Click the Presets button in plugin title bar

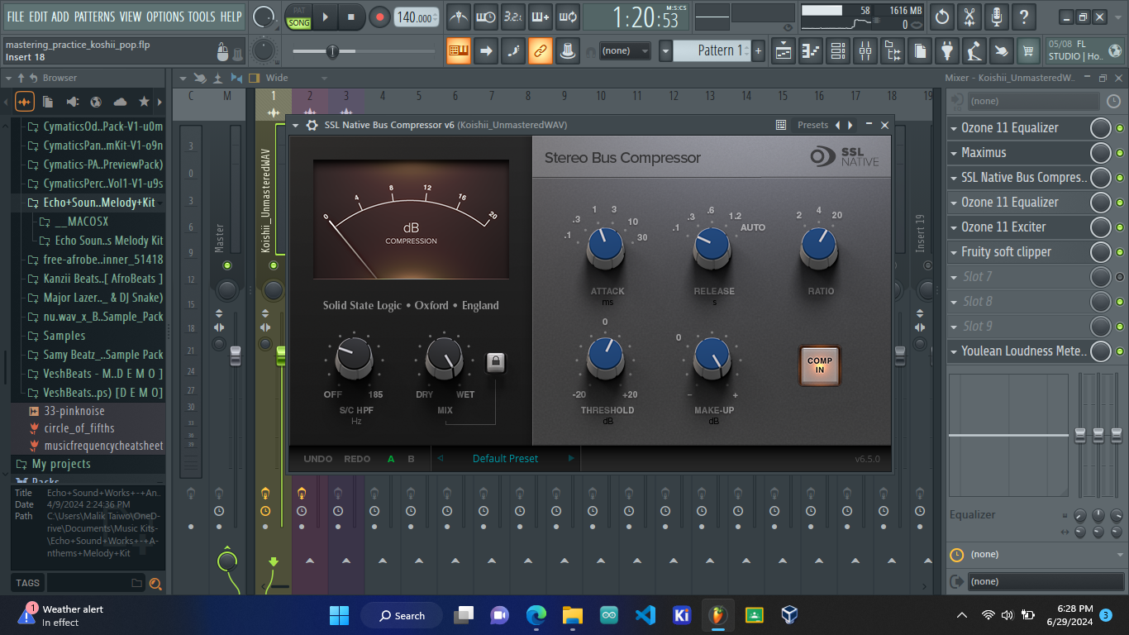[x=812, y=125]
